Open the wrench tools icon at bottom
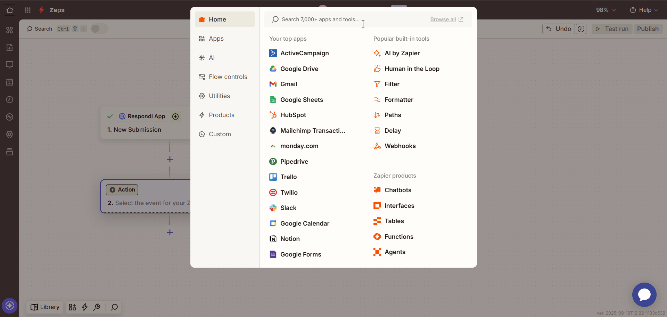 pyautogui.click(x=97, y=307)
